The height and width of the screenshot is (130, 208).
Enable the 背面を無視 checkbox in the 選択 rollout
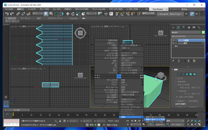point(176,82)
